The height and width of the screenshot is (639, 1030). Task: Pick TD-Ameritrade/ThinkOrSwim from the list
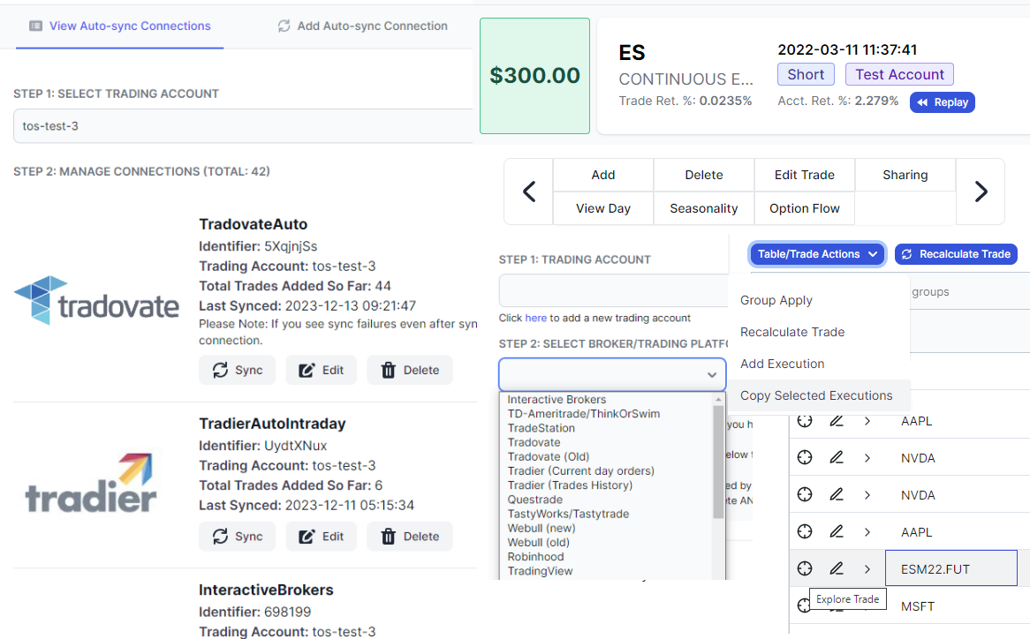tap(583, 414)
